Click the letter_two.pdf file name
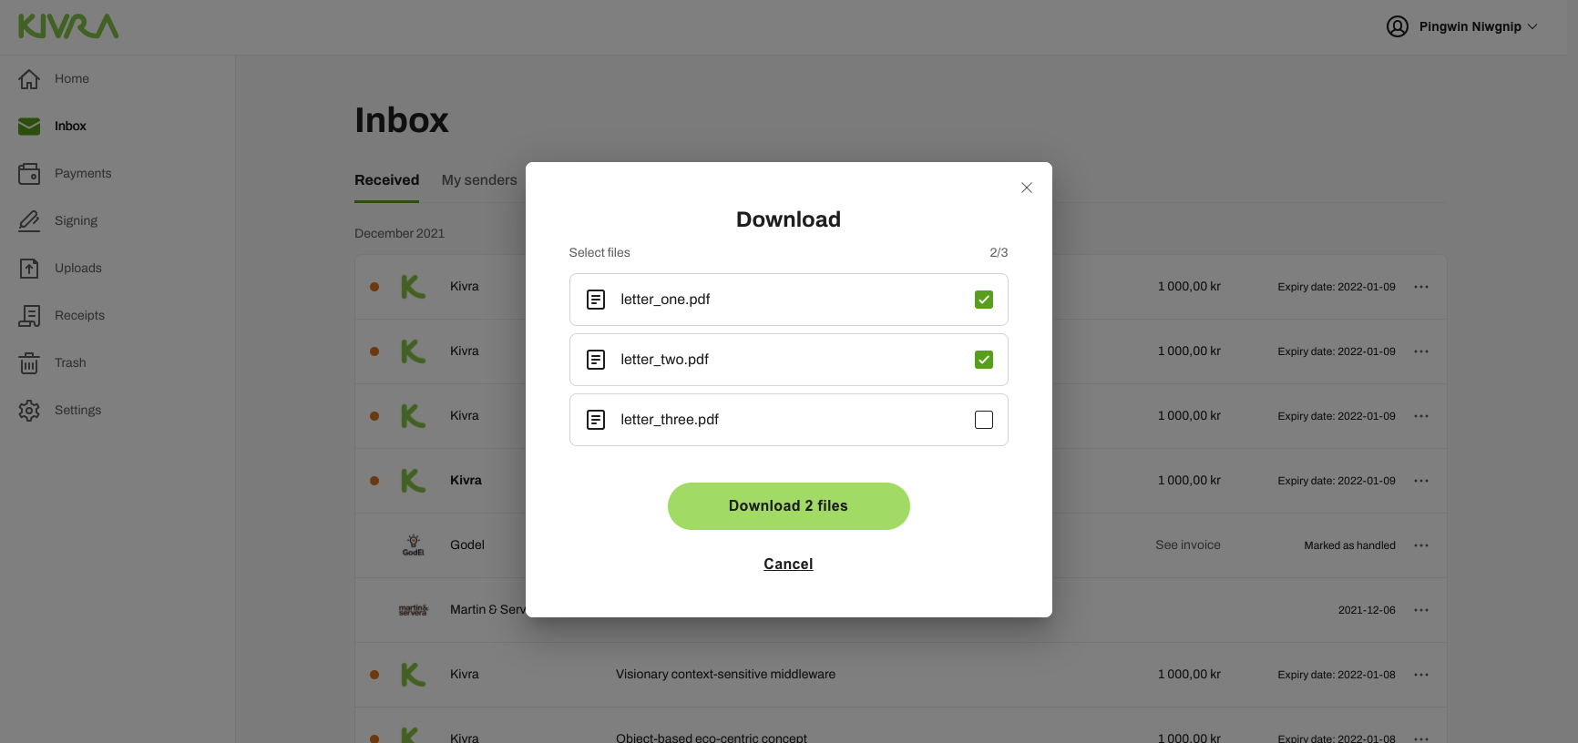 click(x=664, y=360)
